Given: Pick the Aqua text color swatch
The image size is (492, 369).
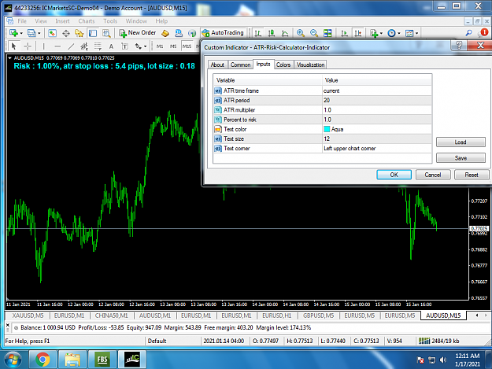Looking at the screenshot, I should (x=327, y=129).
